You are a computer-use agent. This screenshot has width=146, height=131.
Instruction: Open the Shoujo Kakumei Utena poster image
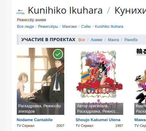99,81
